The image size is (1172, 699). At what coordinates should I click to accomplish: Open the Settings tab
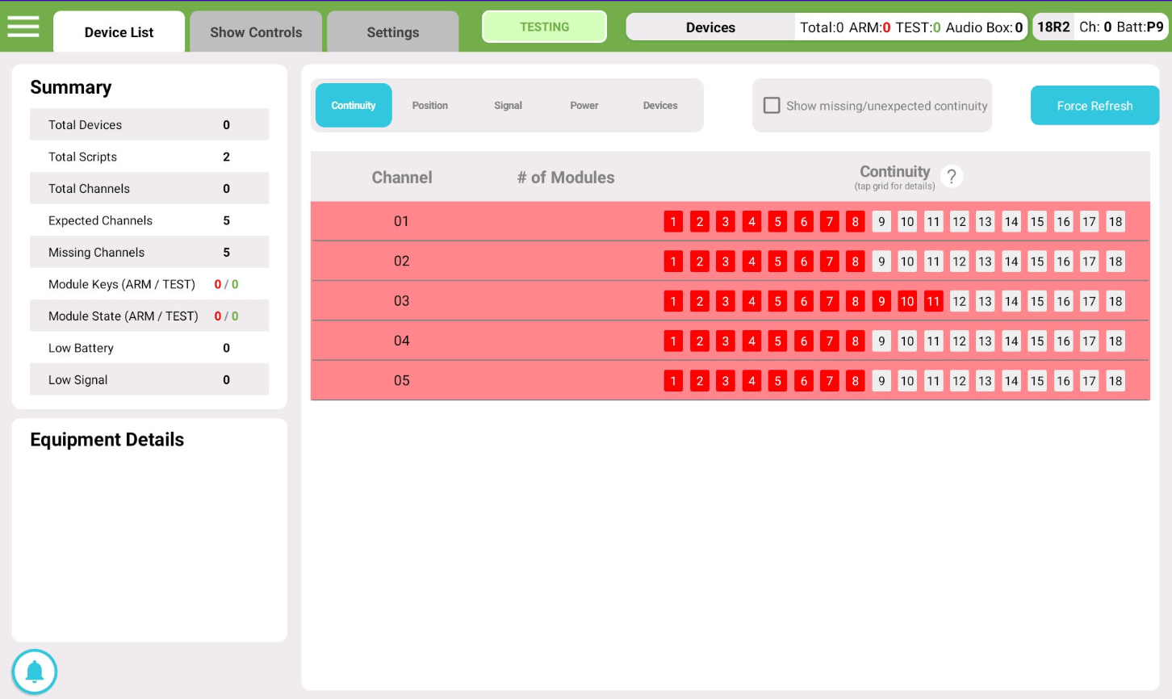coord(392,32)
